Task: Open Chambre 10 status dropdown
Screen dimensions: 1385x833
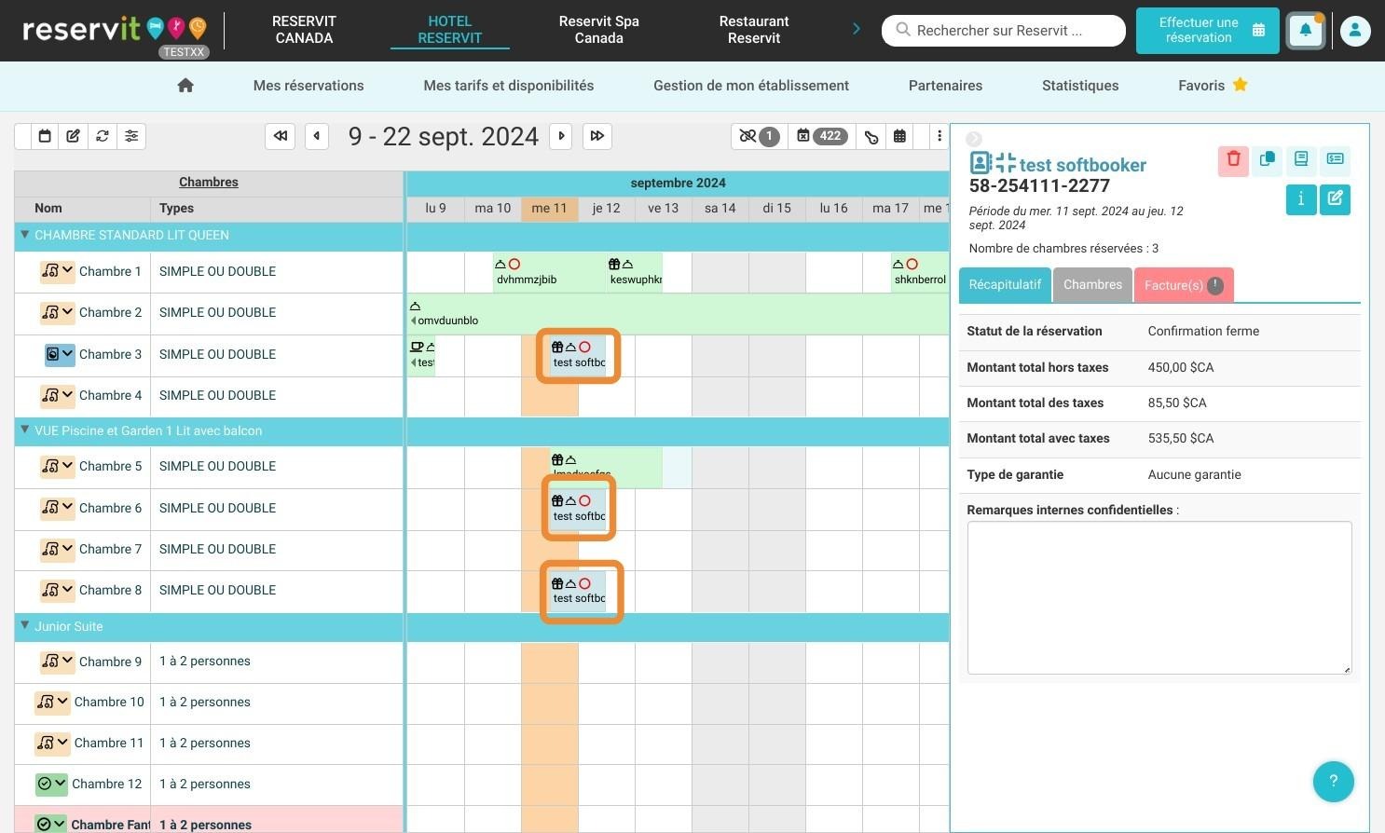Action: pos(52,702)
